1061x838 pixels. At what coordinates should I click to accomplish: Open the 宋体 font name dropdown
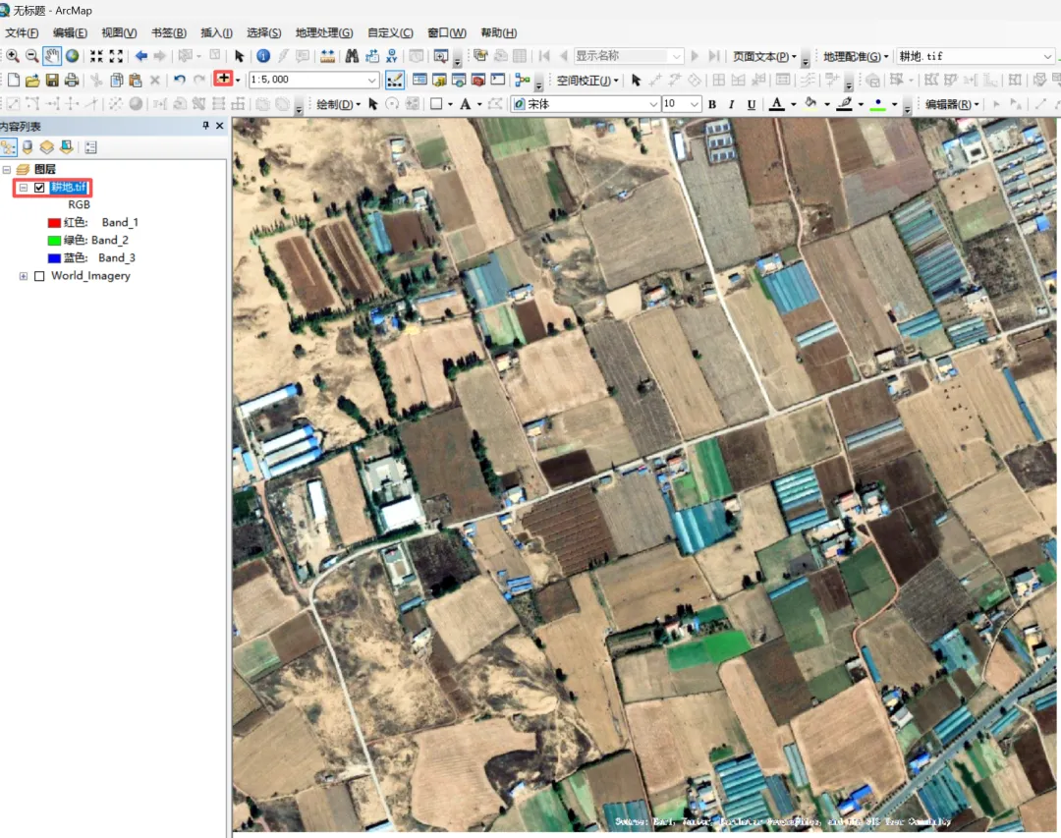click(x=652, y=104)
